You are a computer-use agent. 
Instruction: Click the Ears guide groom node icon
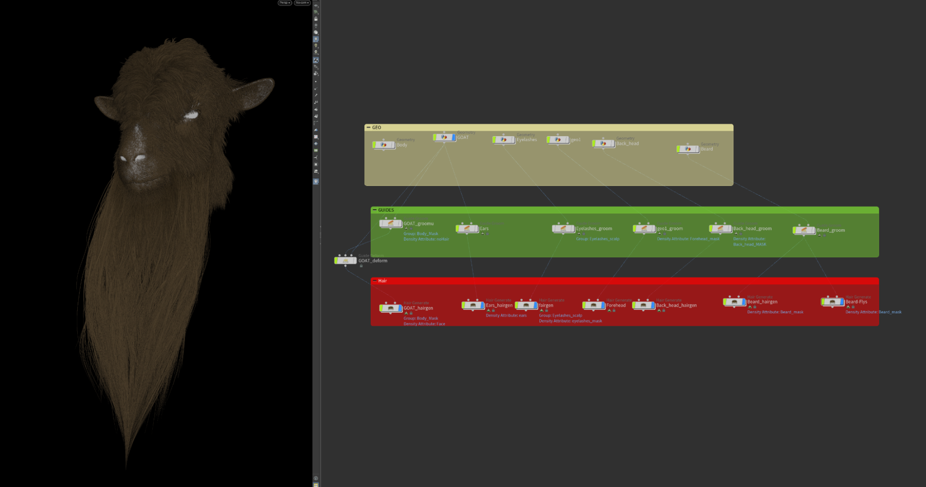coord(467,228)
